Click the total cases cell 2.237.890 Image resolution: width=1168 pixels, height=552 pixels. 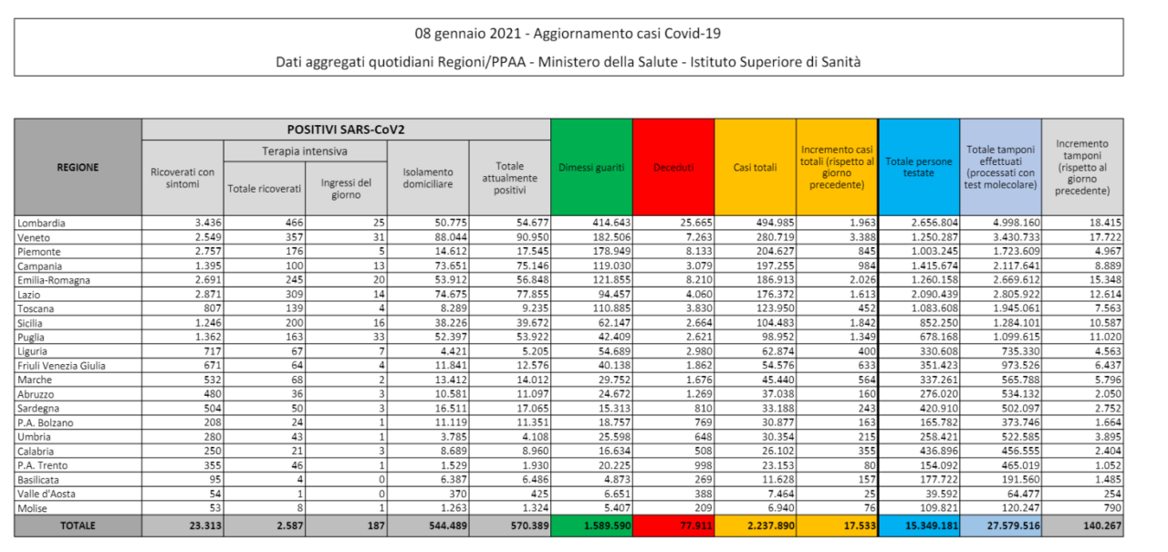(756, 526)
